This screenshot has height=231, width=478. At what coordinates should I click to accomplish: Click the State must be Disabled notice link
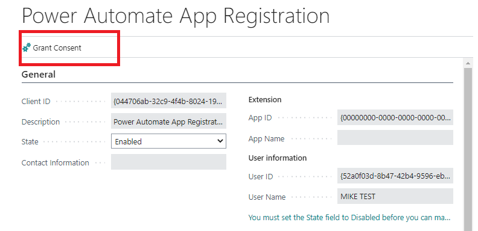(x=349, y=218)
